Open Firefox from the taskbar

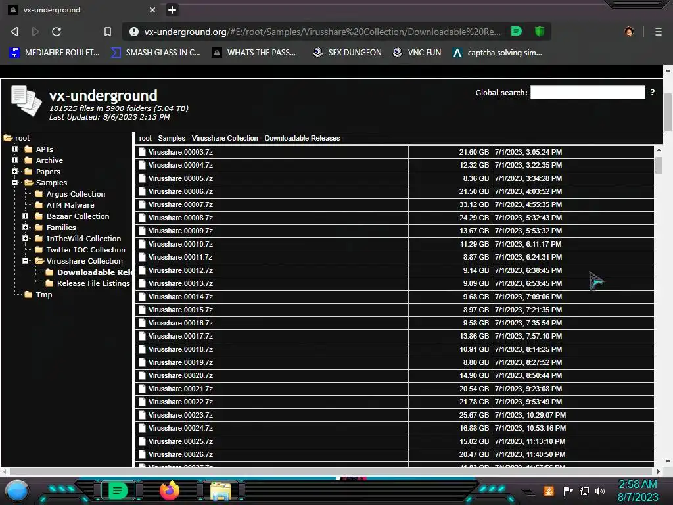tap(169, 491)
